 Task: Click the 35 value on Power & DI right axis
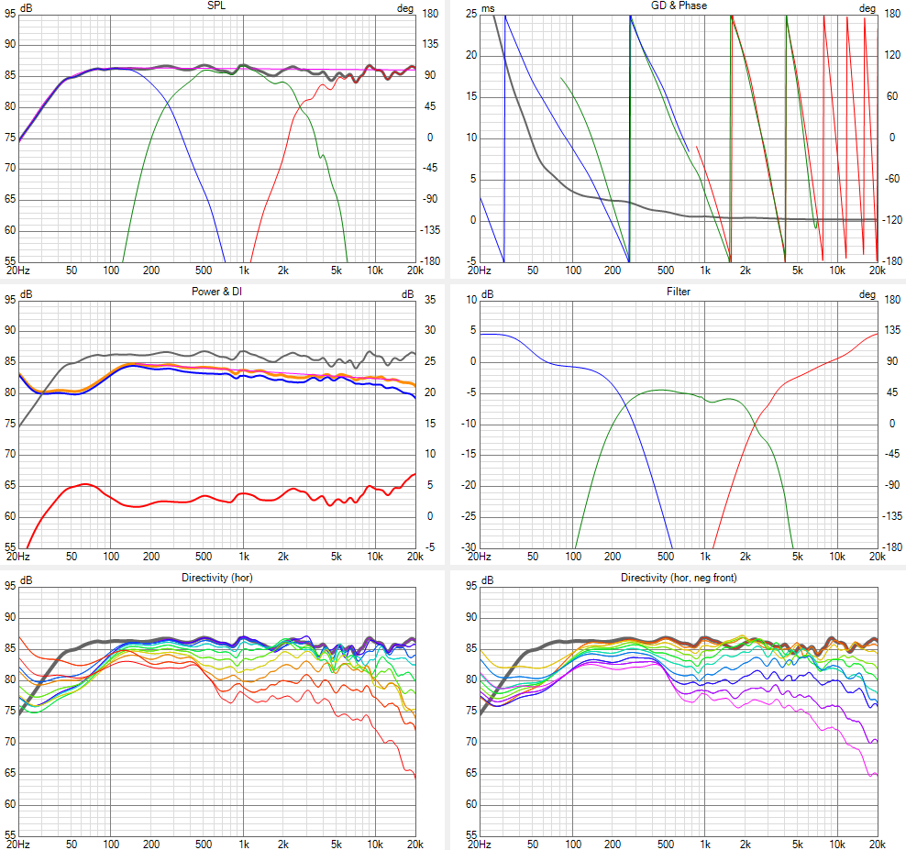(x=430, y=299)
